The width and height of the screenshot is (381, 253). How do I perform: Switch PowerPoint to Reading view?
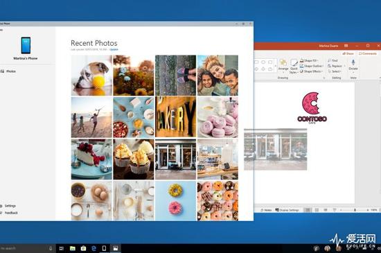tap(326, 210)
